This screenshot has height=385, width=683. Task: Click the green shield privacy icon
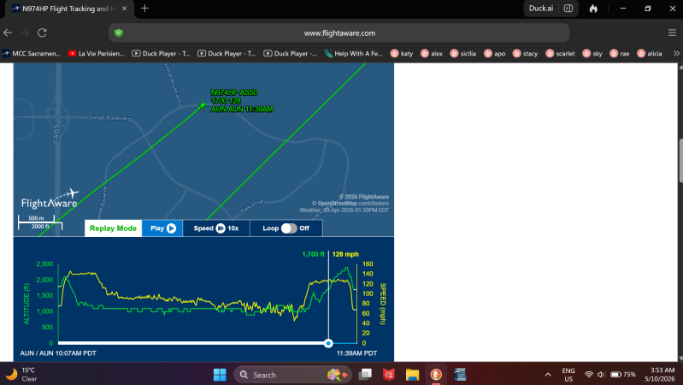(x=119, y=33)
